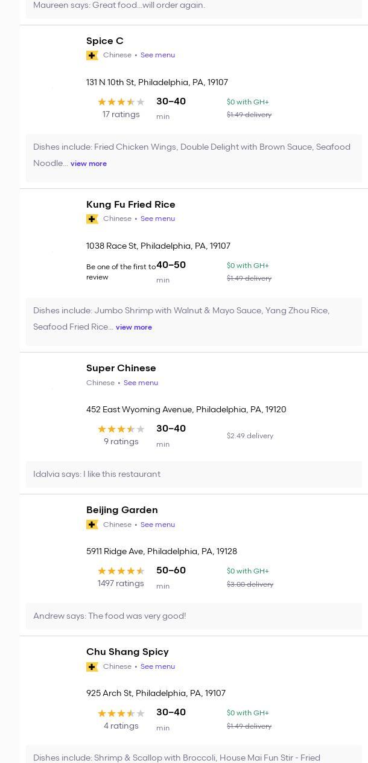The image size is (368, 763).
Task: Open the Super Chinese restaurant title
Action: click(121, 368)
